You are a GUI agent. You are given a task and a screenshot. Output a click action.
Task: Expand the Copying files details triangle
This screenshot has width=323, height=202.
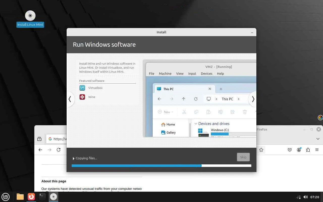pos(74,158)
